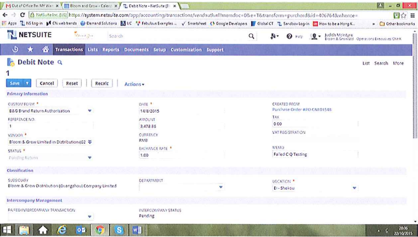The image size is (418, 237).
Task: Click the Exchange Rate field
Action: 182,155
